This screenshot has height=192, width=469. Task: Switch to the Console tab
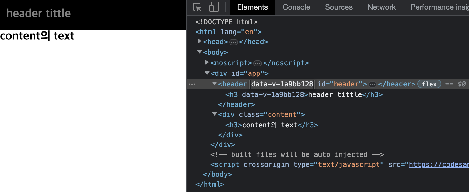(296, 7)
